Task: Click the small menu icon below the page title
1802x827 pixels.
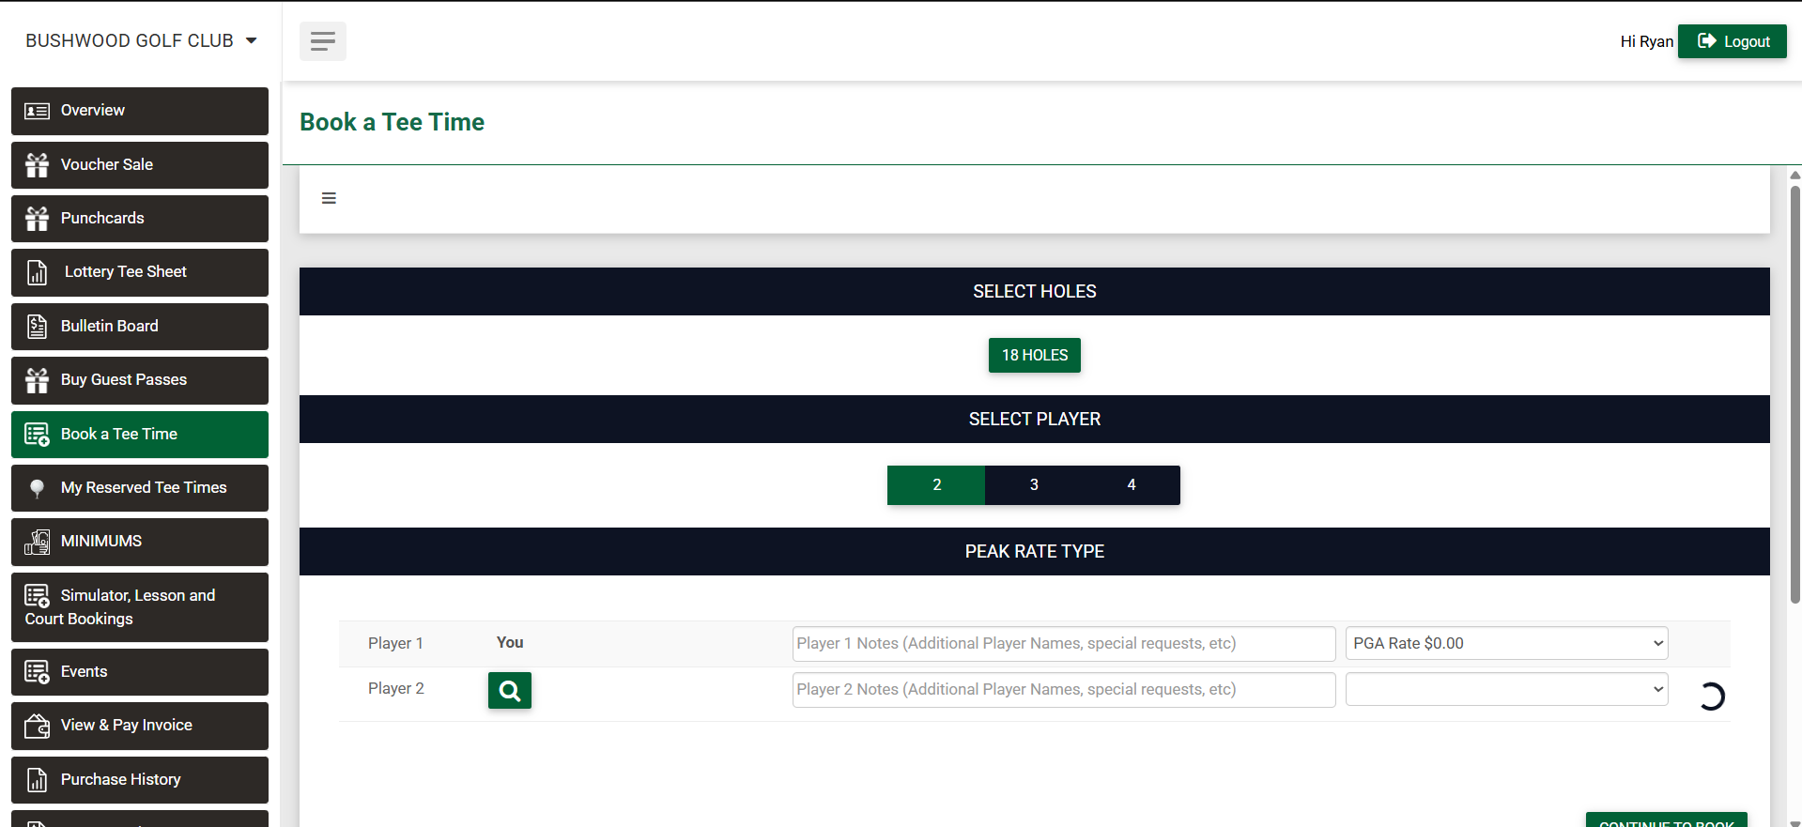Action: coord(329,198)
